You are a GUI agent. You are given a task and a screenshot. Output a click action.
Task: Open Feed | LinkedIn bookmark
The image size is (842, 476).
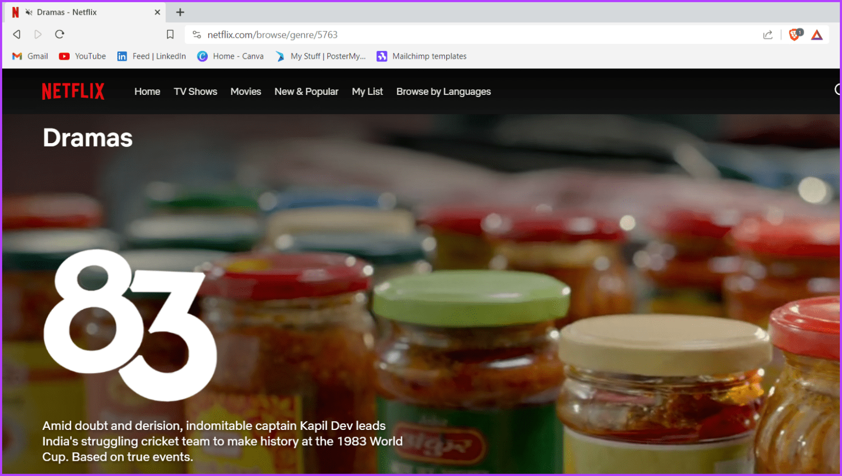click(x=151, y=56)
